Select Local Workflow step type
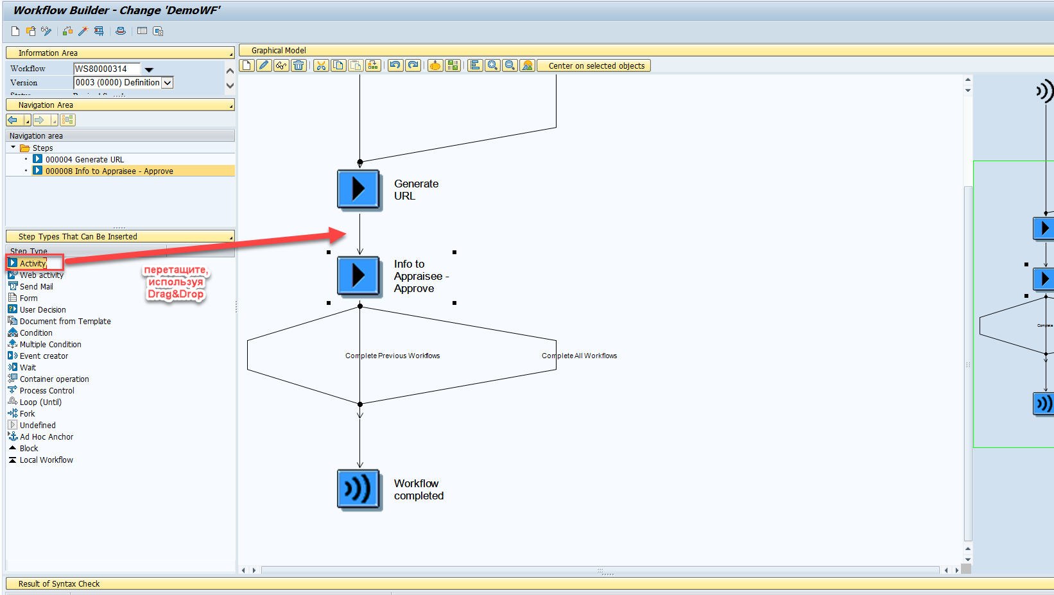Screen dimensions: 1054x595 [46, 460]
